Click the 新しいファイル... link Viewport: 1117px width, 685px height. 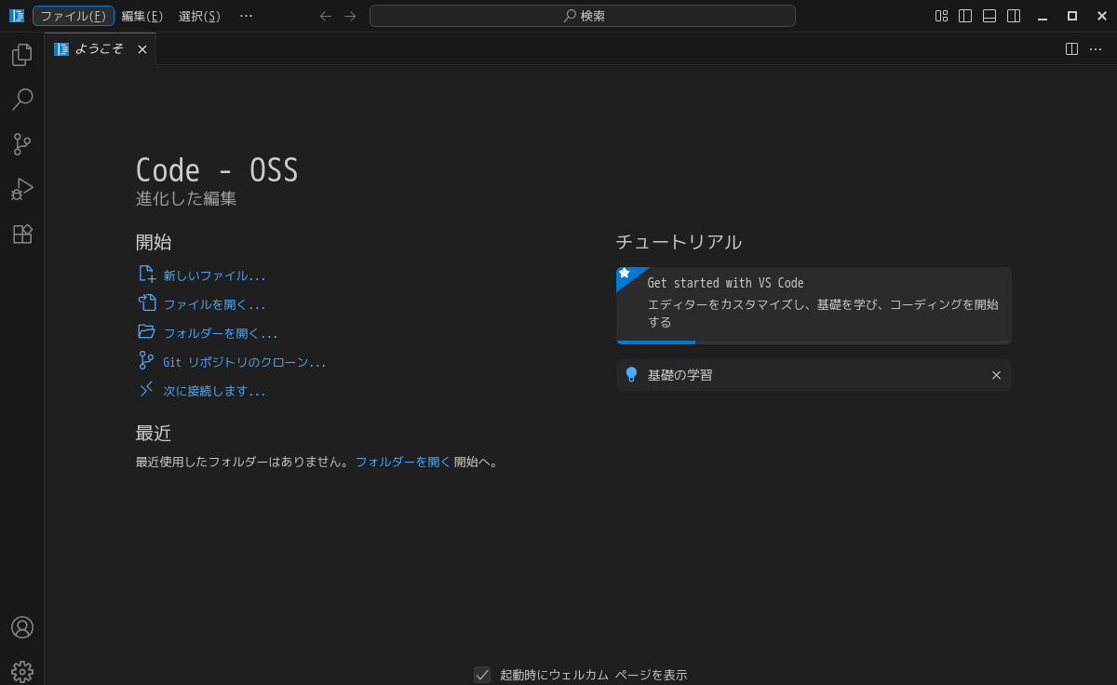coord(215,275)
